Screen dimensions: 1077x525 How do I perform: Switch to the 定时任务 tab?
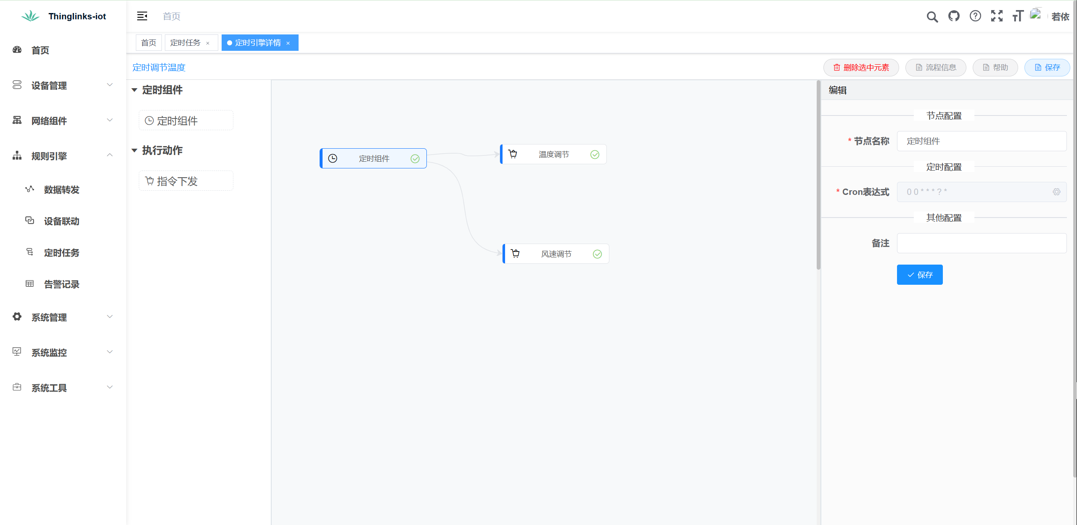[185, 43]
